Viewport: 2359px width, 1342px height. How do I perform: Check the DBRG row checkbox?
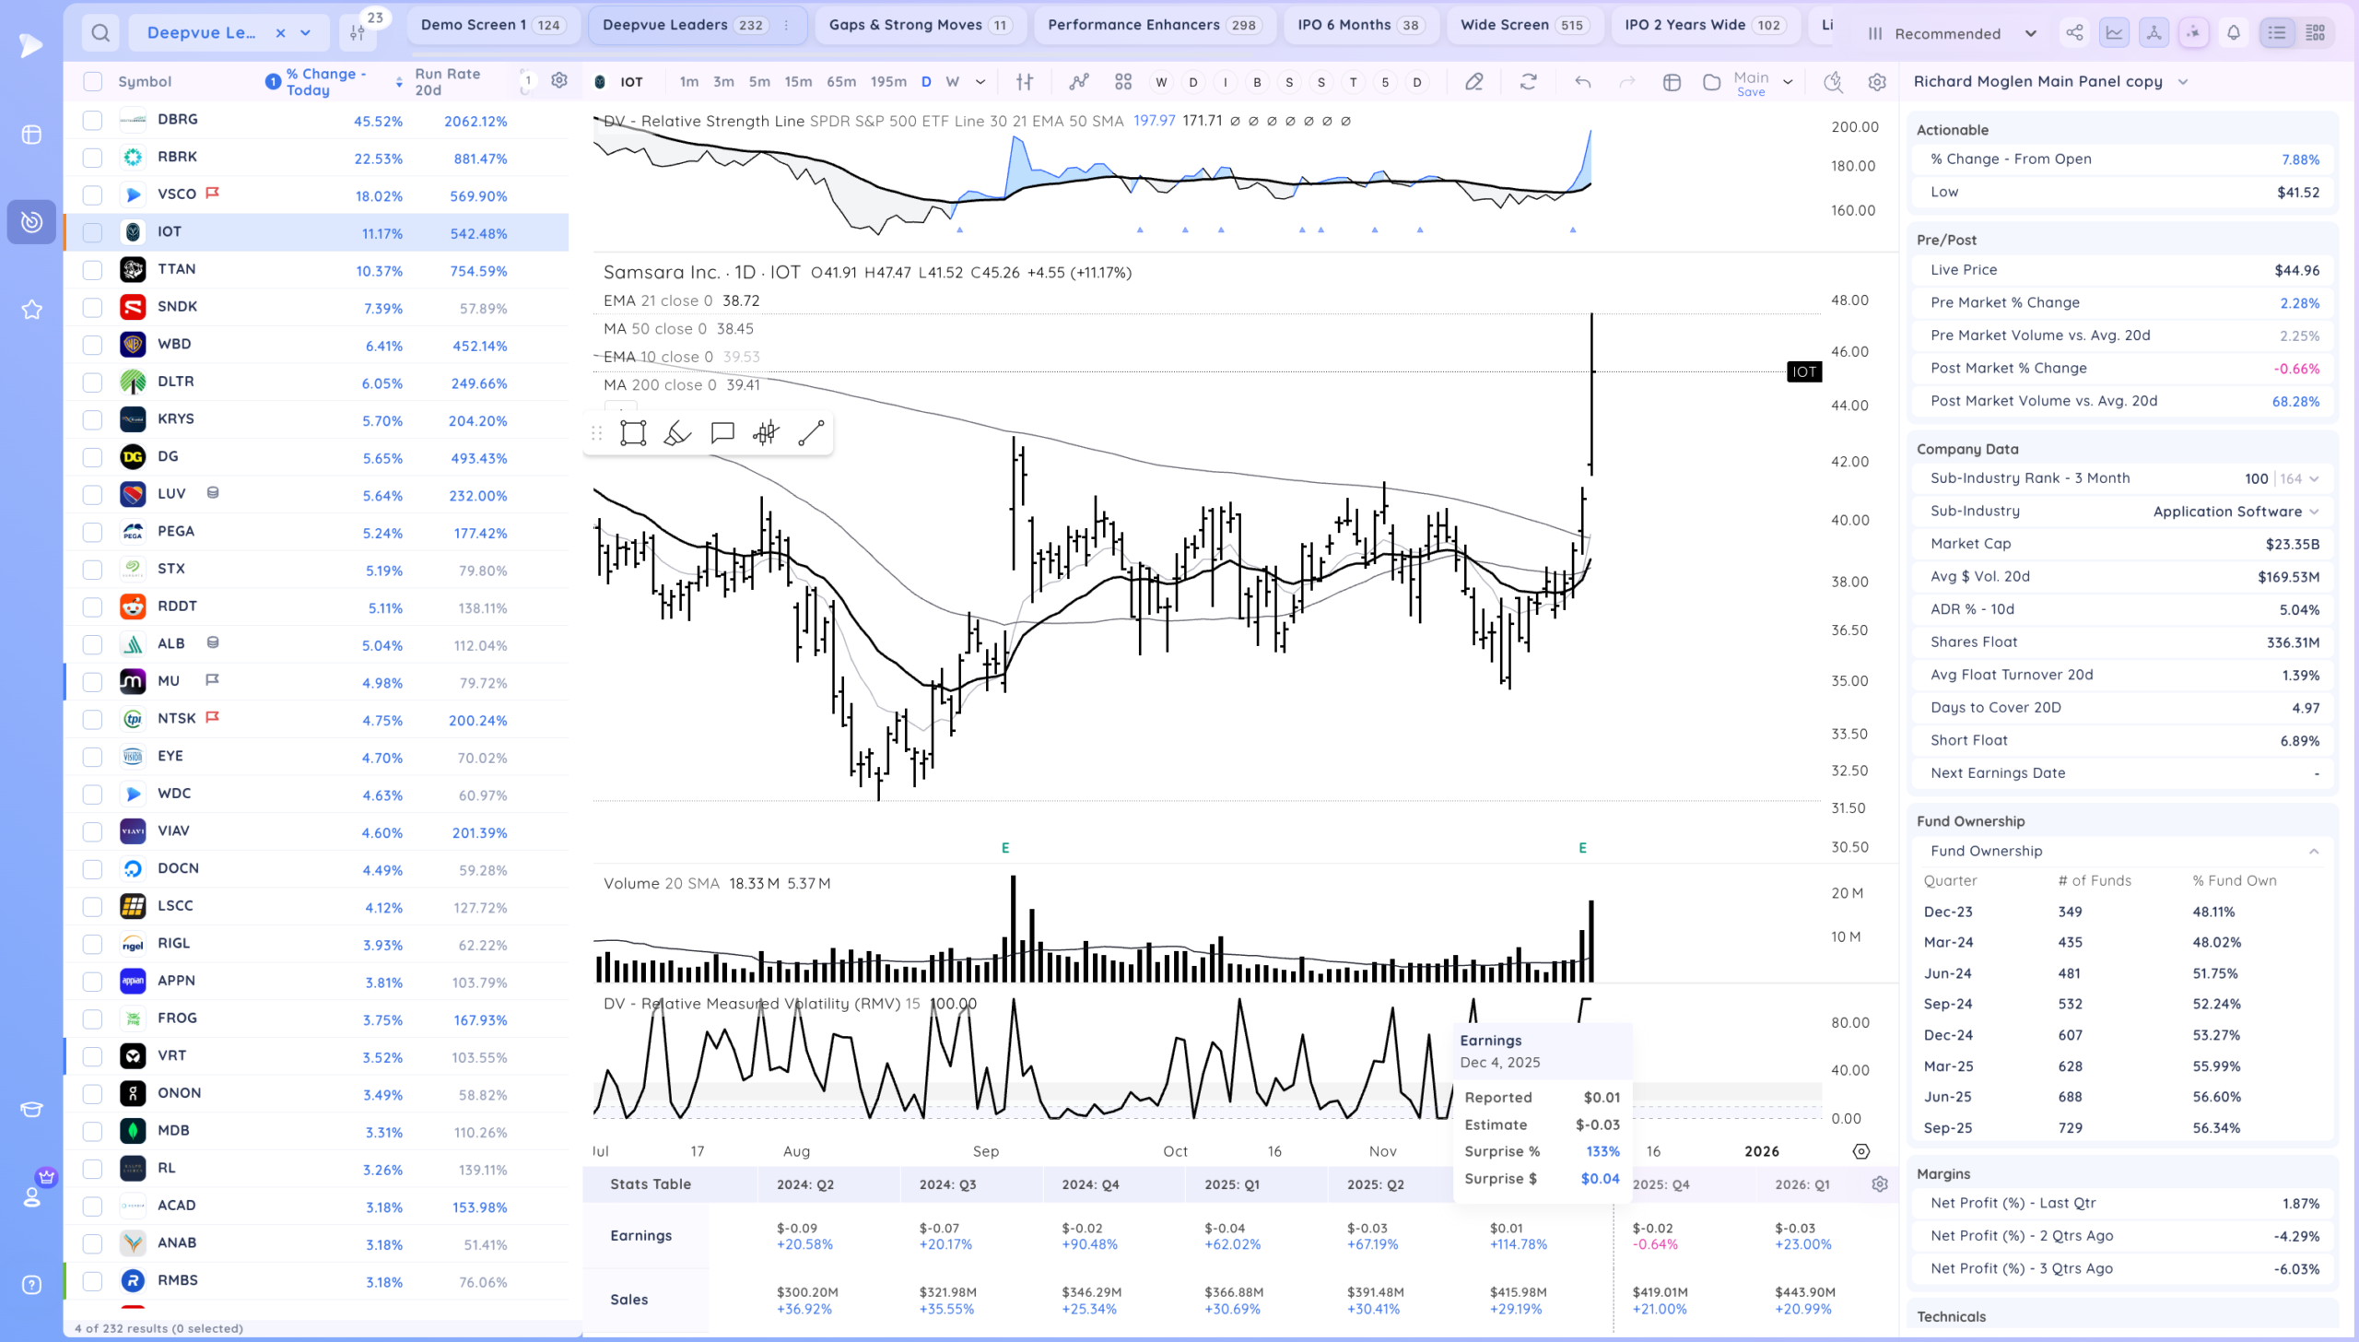point(92,120)
